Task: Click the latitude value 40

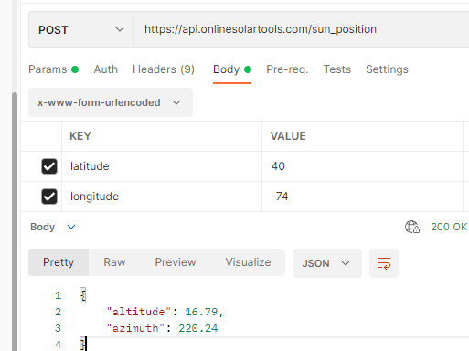Action: click(278, 166)
